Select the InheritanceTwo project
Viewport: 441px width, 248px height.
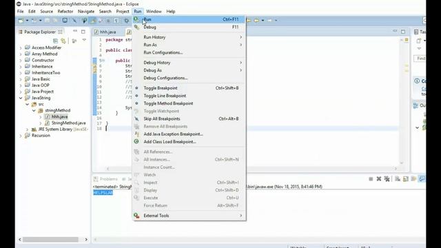[x=46, y=73]
